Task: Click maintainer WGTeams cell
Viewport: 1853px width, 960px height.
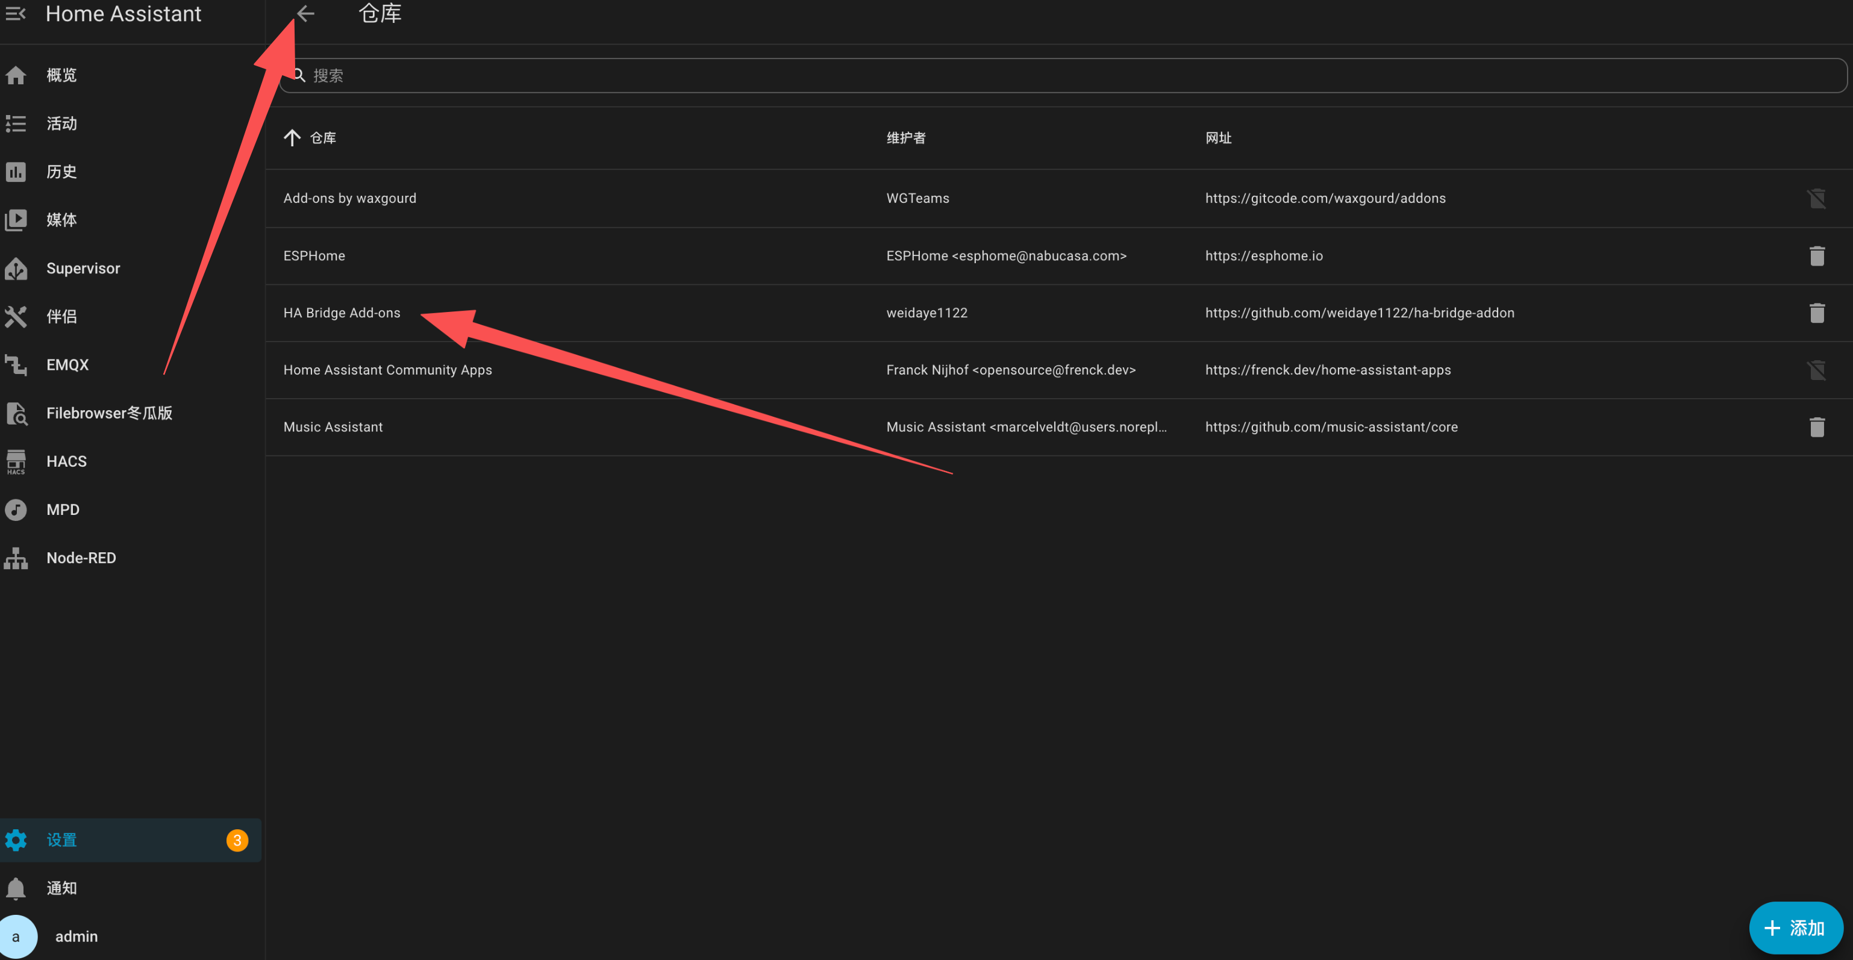Action: [918, 199]
